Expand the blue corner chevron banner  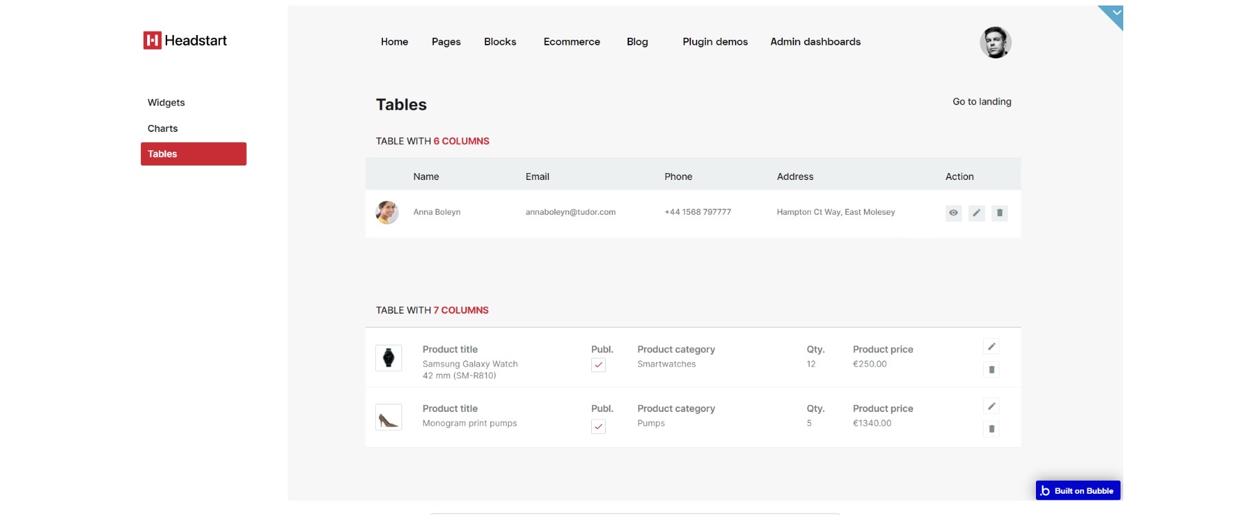[1115, 13]
